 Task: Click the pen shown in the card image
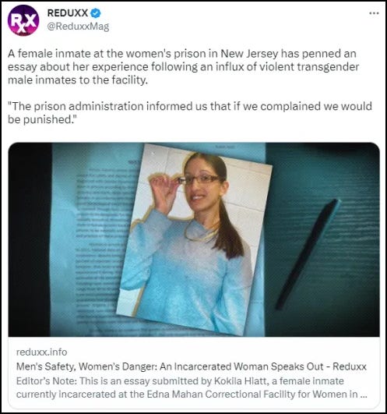point(308,254)
